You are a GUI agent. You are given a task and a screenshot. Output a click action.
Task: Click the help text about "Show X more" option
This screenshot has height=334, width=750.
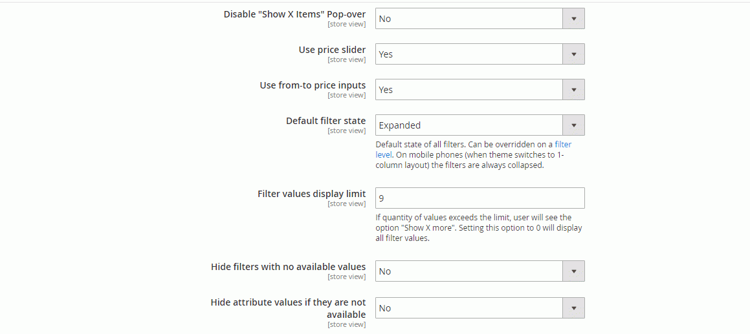pos(478,228)
